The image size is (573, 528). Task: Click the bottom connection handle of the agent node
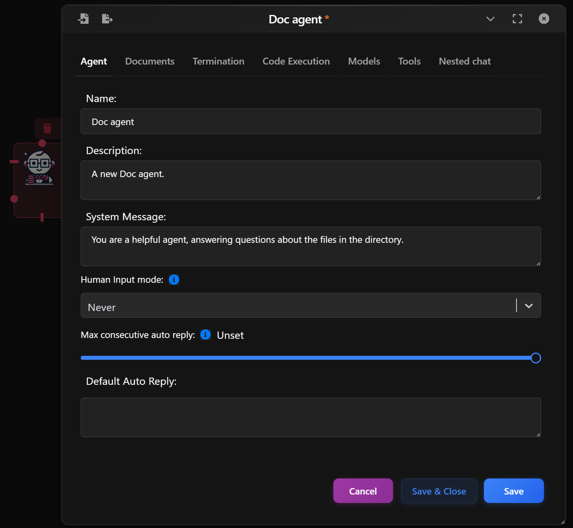42,218
